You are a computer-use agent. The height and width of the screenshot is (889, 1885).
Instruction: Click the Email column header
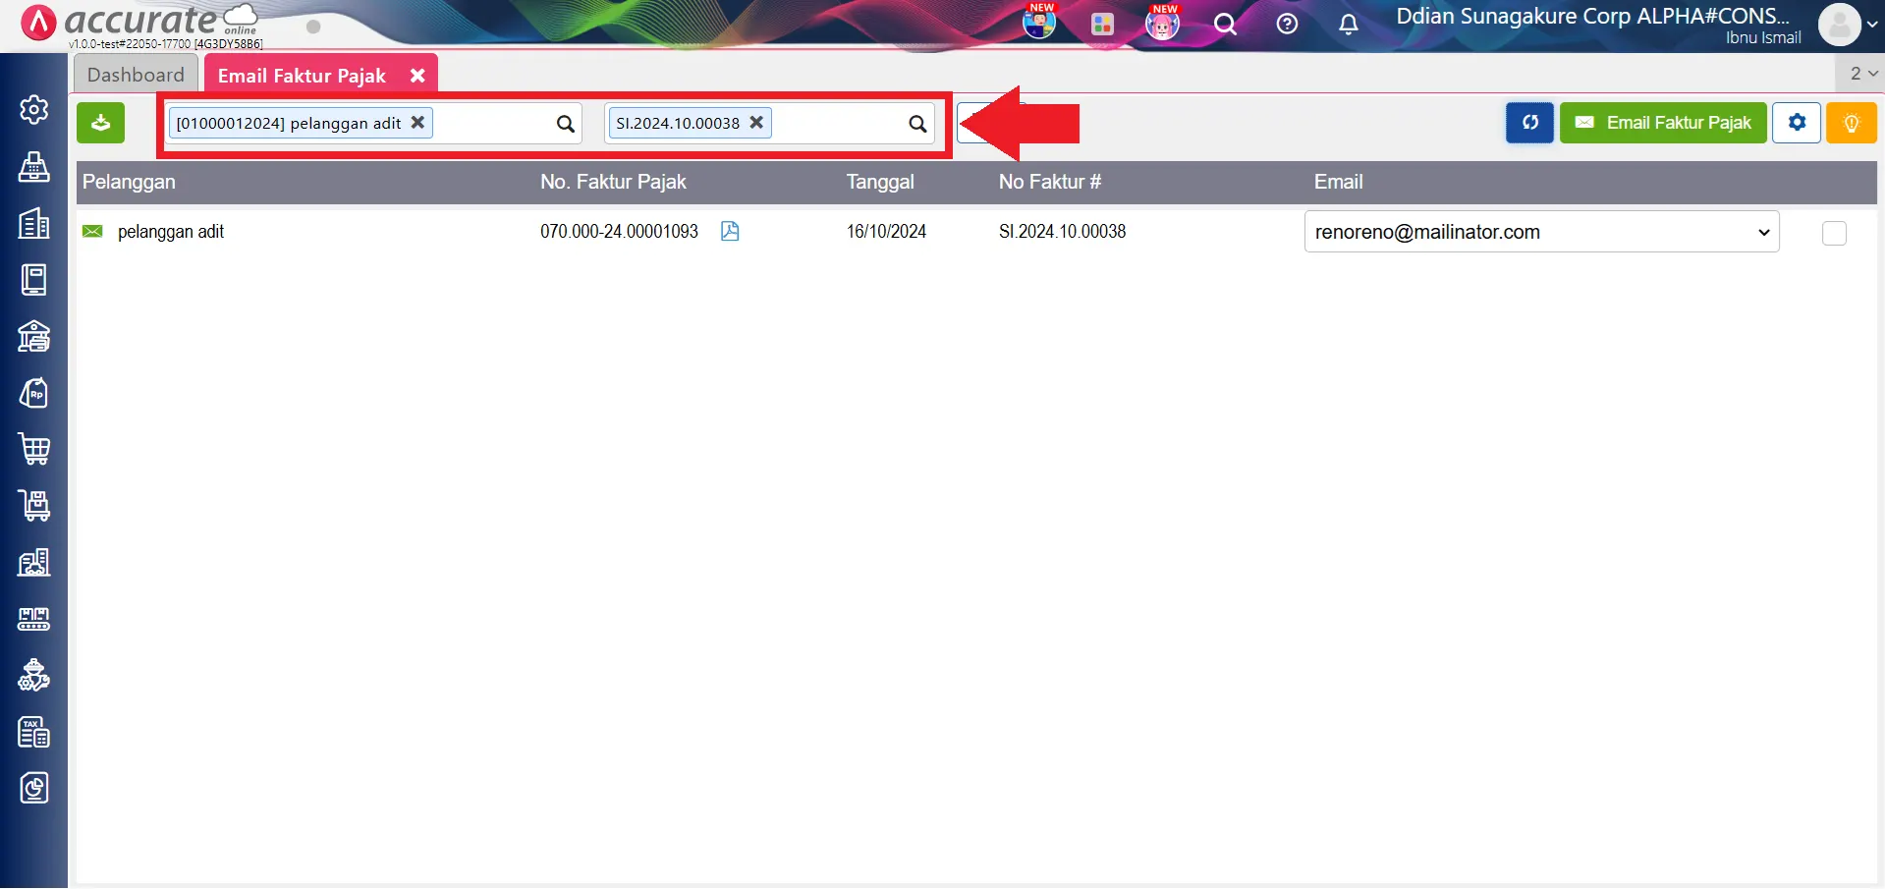point(1338,182)
